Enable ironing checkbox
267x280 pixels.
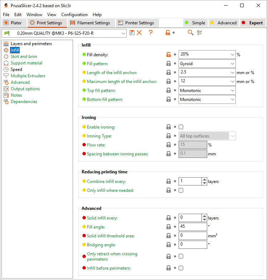tap(181, 127)
